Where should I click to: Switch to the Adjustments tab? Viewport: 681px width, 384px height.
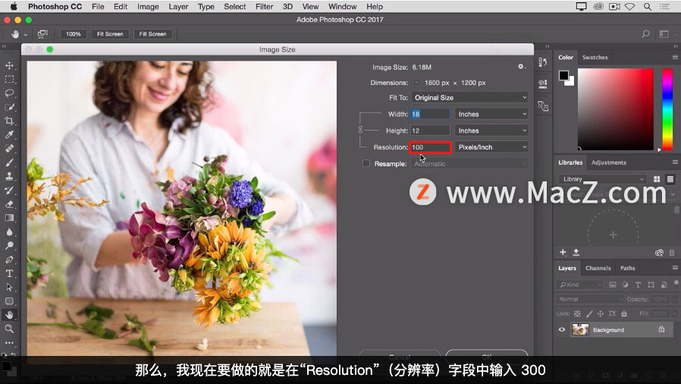point(608,162)
